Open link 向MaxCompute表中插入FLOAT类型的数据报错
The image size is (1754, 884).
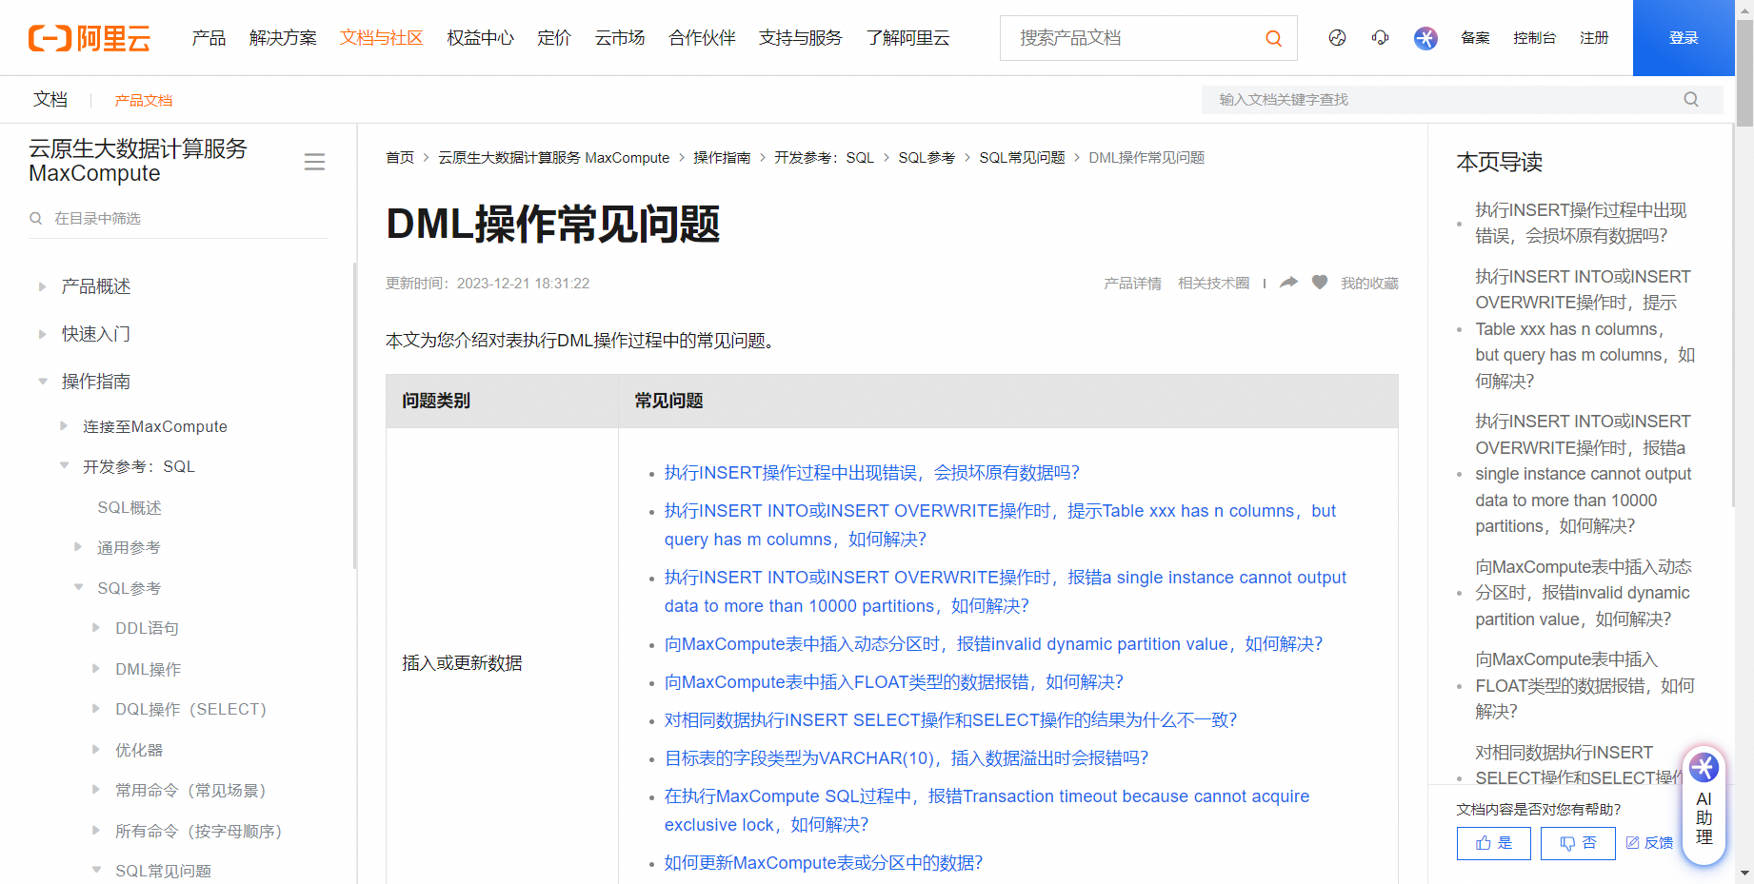pos(893,682)
